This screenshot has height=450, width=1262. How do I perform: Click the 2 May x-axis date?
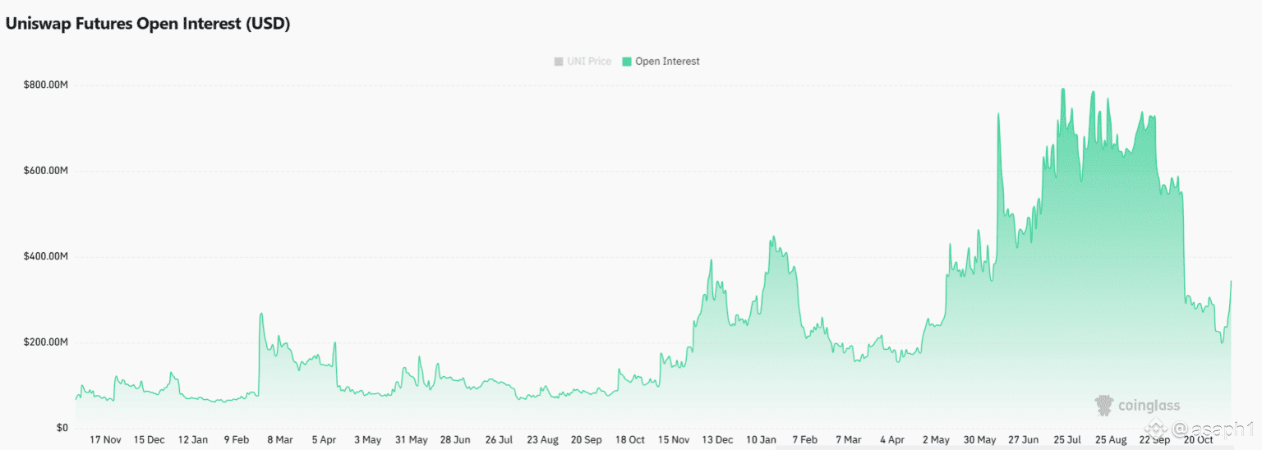click(x=936, y=440)
